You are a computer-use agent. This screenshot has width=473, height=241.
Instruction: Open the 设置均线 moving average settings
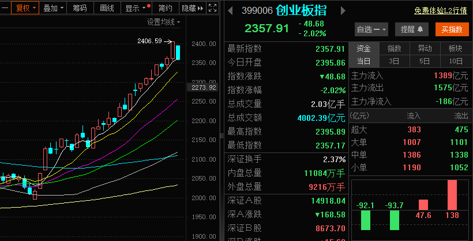163,22
